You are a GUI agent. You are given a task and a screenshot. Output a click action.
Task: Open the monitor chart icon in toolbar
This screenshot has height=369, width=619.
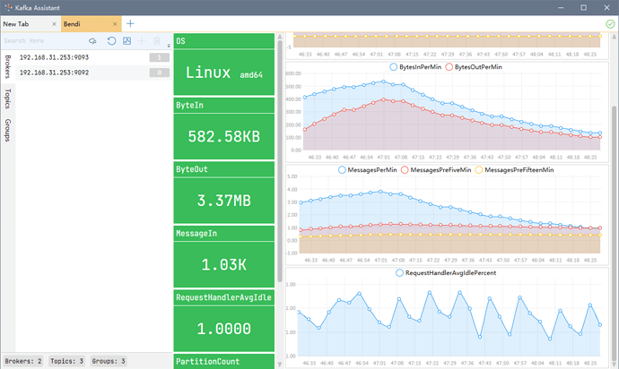point(127,41)
